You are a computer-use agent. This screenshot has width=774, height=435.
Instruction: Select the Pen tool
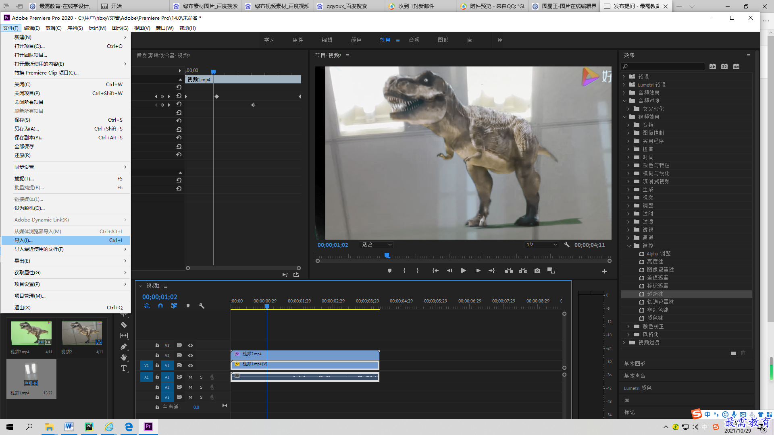[x=124, y=346]
